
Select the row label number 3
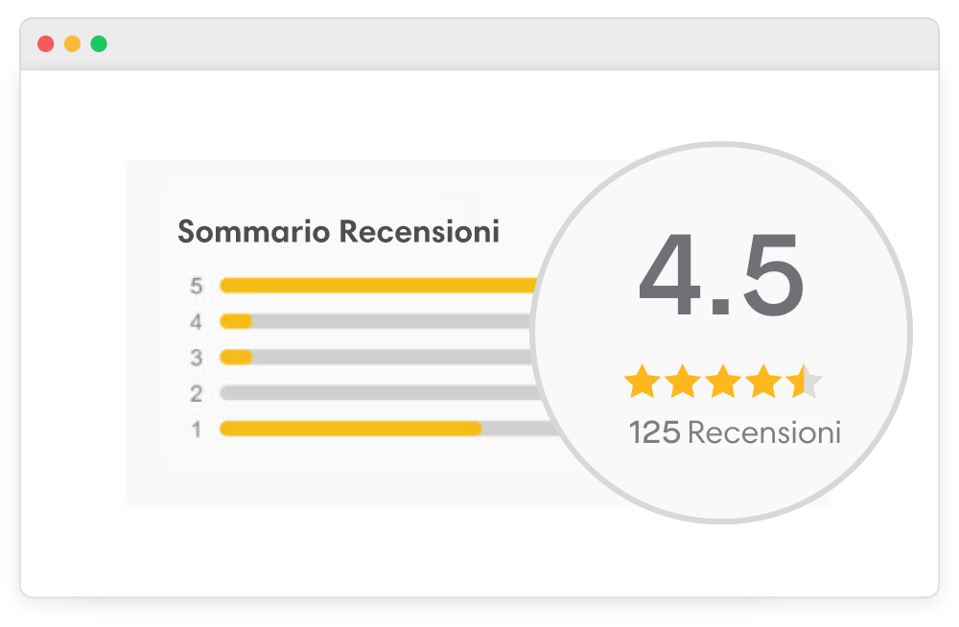[197, 358]
